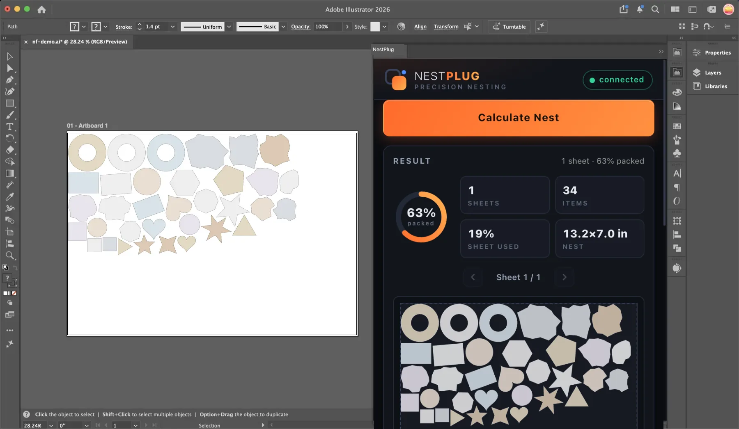Select the NestPlug panel tab
This screenshot has width=739, height=429.
[x=383, y=50]
